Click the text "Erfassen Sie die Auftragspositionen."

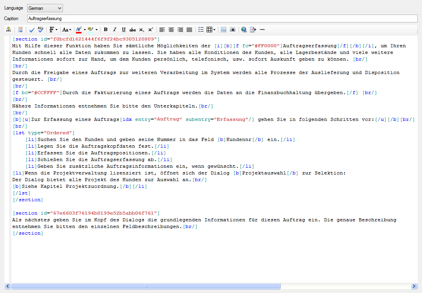coord(94,153)
